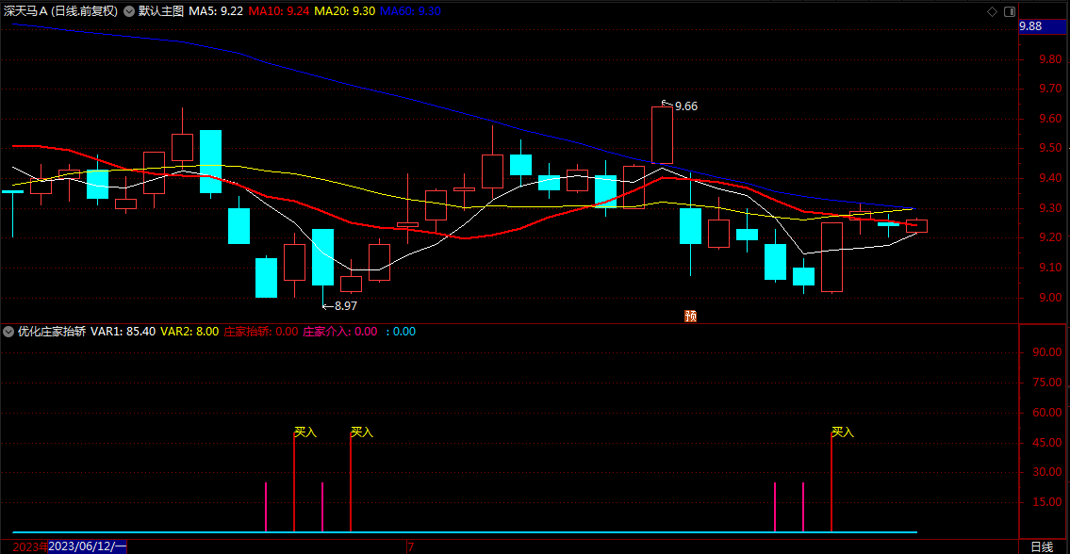The height and width of the screenshot is (554, 1070).
Task: Click the 预 forecast marker below candles
Action: [691, 316]
